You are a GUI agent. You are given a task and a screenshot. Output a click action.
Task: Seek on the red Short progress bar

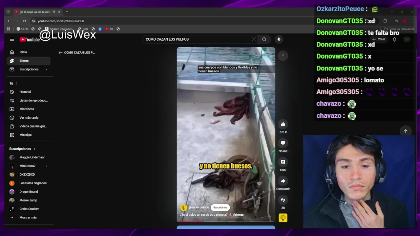pos(226,222)
